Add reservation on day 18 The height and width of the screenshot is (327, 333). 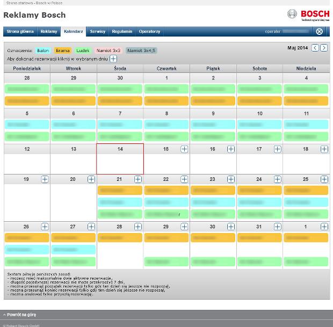point(324,149)
